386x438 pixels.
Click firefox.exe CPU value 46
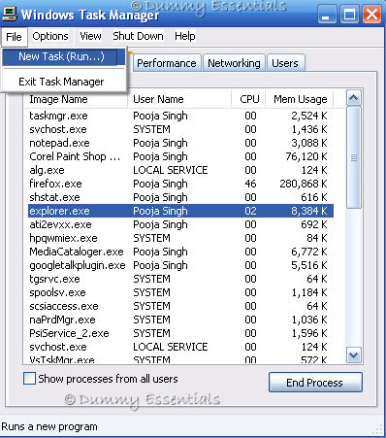(250, 184)
